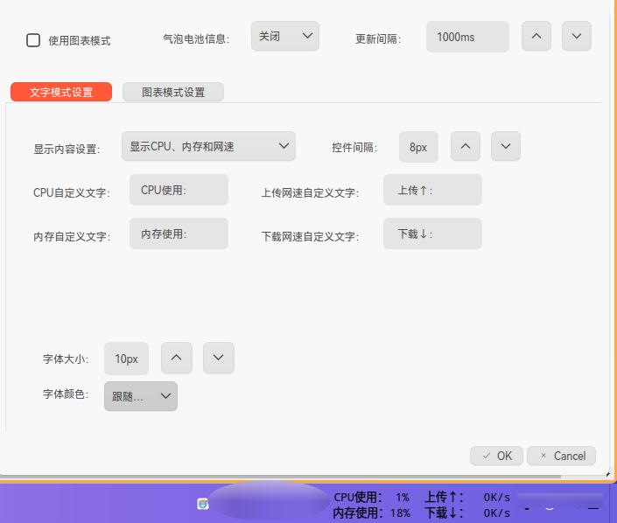The height and width of the screenshot is (523, 617).
Task: Switch to the 图表模式设置 tab
Action: click(173, 92)
